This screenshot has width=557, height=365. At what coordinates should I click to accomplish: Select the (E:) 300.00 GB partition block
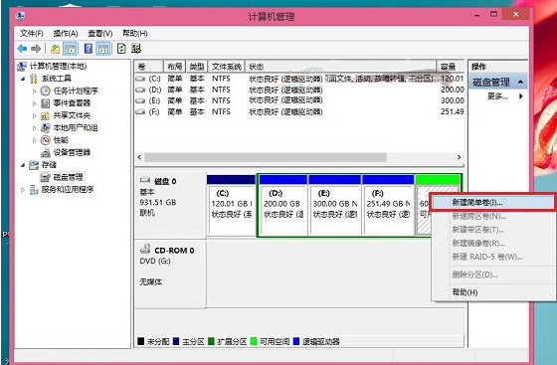click(x=335, y=205)
